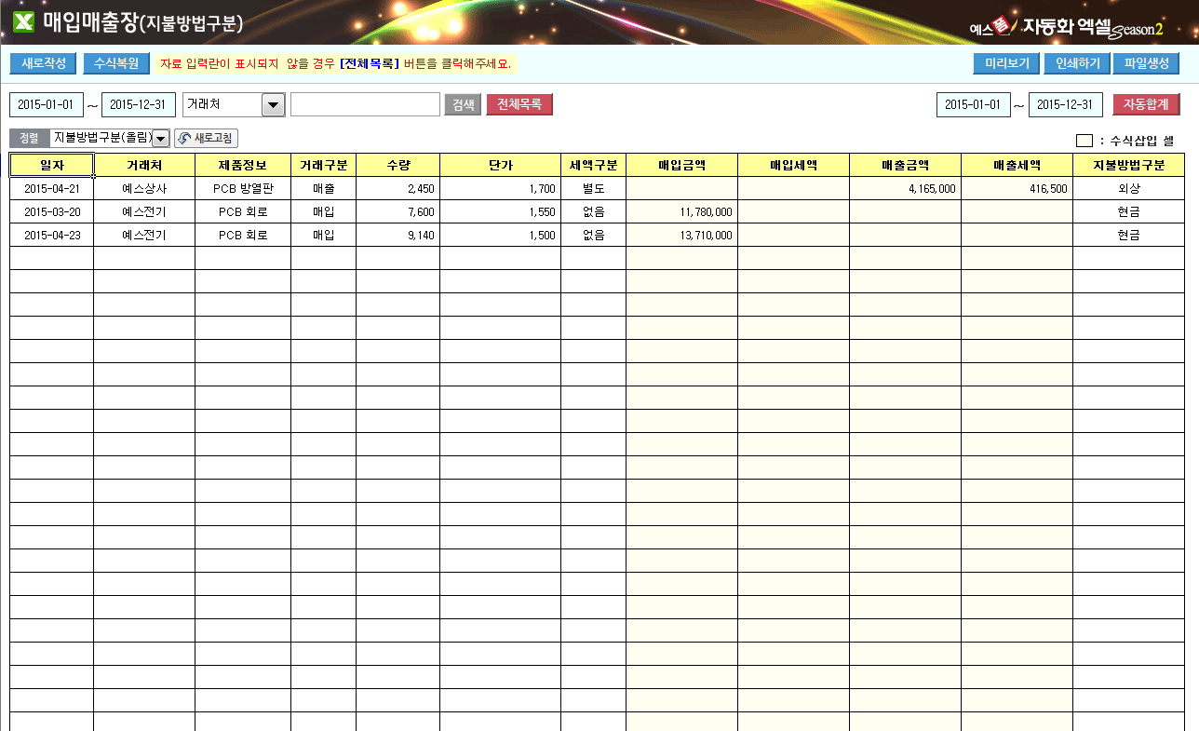Select the 수량 column header
Image resolution: width=1199 pixels, height=731 pixels.
coord(398,165)
